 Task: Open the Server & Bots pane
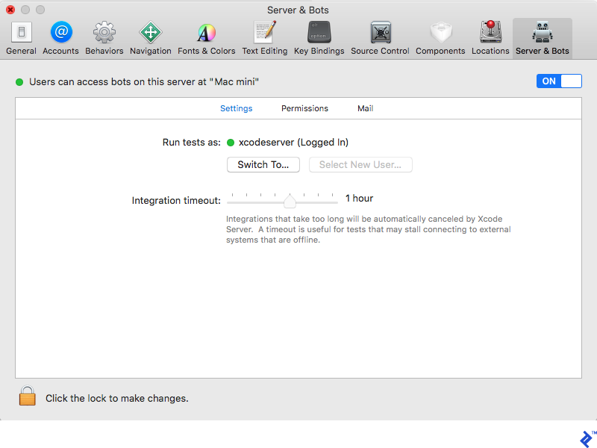(542, 34)
